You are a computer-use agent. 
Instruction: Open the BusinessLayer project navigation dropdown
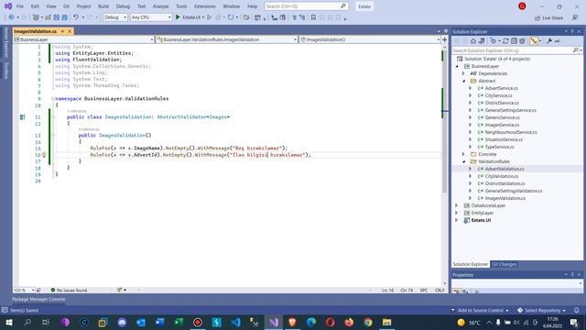[83, 39]
